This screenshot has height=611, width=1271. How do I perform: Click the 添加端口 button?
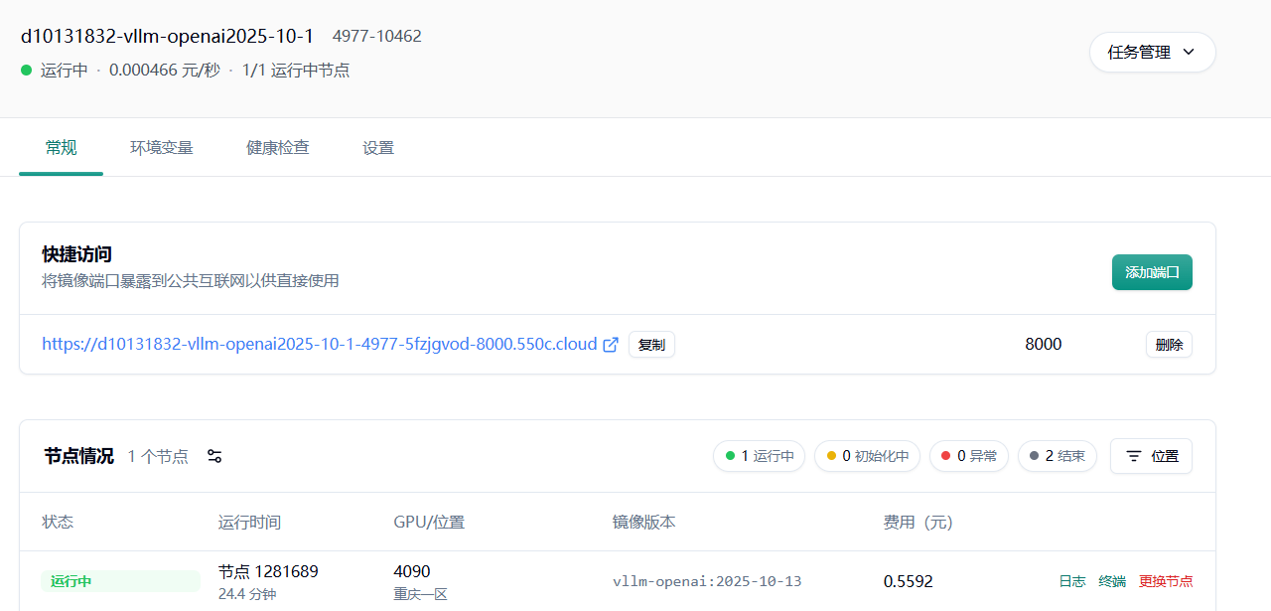(x=1152, y=272)
